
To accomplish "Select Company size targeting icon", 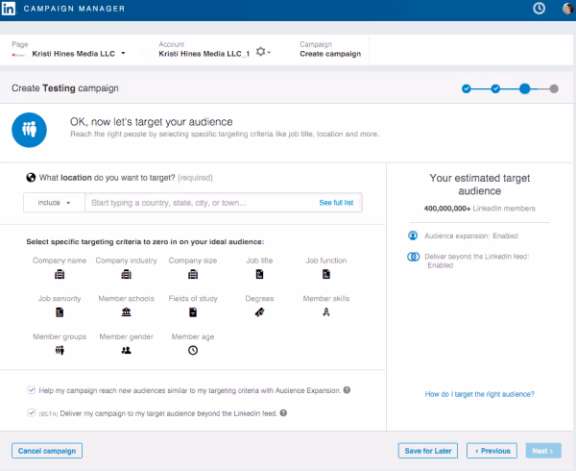I will [193, 274].
